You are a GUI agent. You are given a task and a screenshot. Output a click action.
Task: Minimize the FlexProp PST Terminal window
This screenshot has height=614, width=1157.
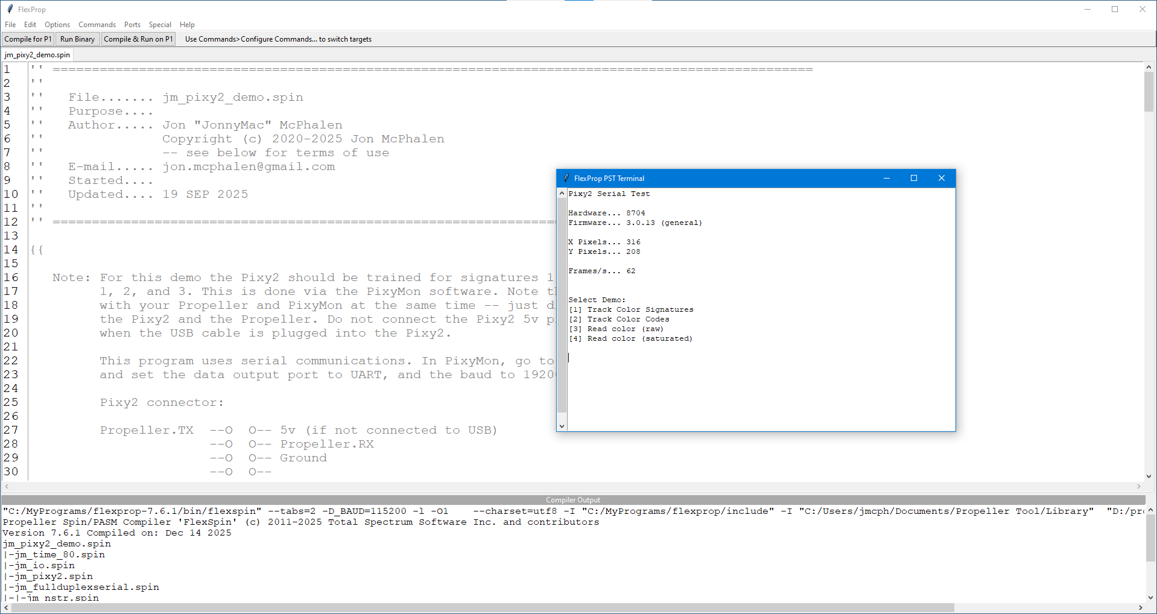pyautogui.click(x=887, y=178)
